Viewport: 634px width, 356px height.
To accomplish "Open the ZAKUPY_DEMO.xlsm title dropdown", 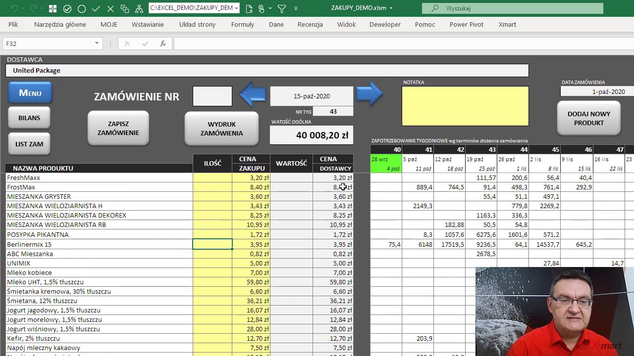I will pyautogui.click(x=391, y=8).
